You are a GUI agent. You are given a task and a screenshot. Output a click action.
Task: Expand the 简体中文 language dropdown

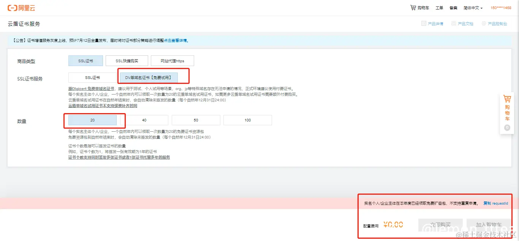pos(473,8)
